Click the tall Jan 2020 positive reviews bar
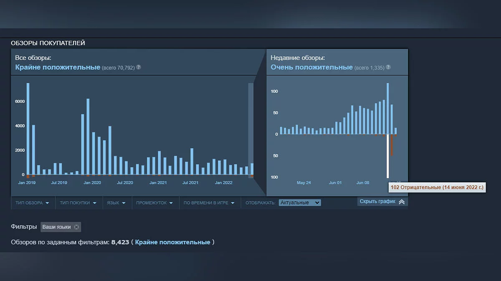This screenshot has height=281, width=501. tap(88, 137)
